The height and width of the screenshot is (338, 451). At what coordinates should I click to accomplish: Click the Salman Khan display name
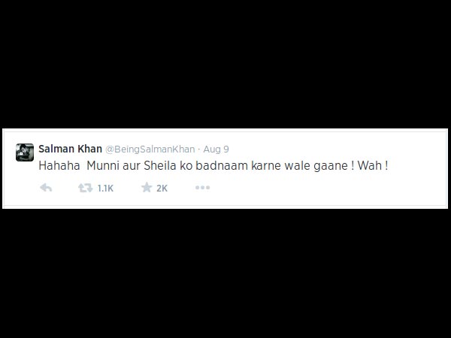click(x=70, y=149)
